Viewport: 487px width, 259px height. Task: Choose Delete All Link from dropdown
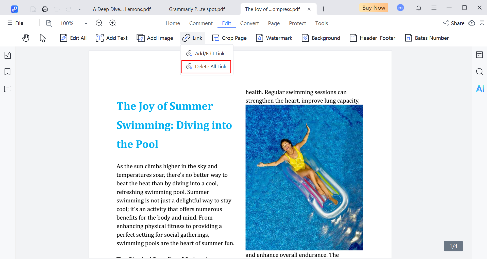click(x=206, y=67)
